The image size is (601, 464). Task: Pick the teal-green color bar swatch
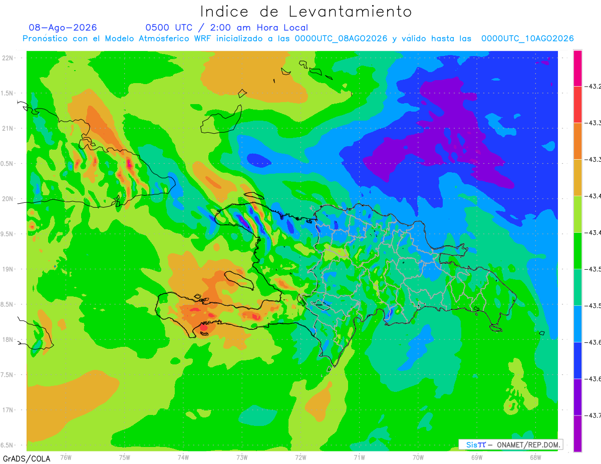(x=577, y=287)
